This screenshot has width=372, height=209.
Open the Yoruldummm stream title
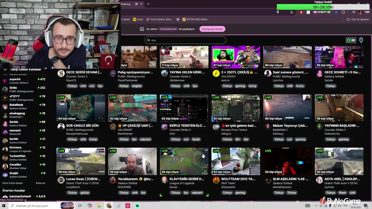click(135, 179)
